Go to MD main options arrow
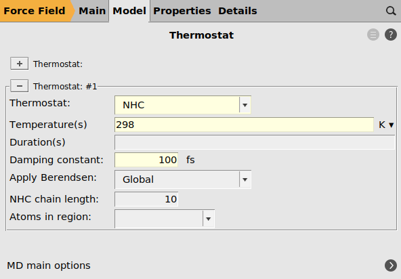401x279 pixels. (x=391, y=265)
